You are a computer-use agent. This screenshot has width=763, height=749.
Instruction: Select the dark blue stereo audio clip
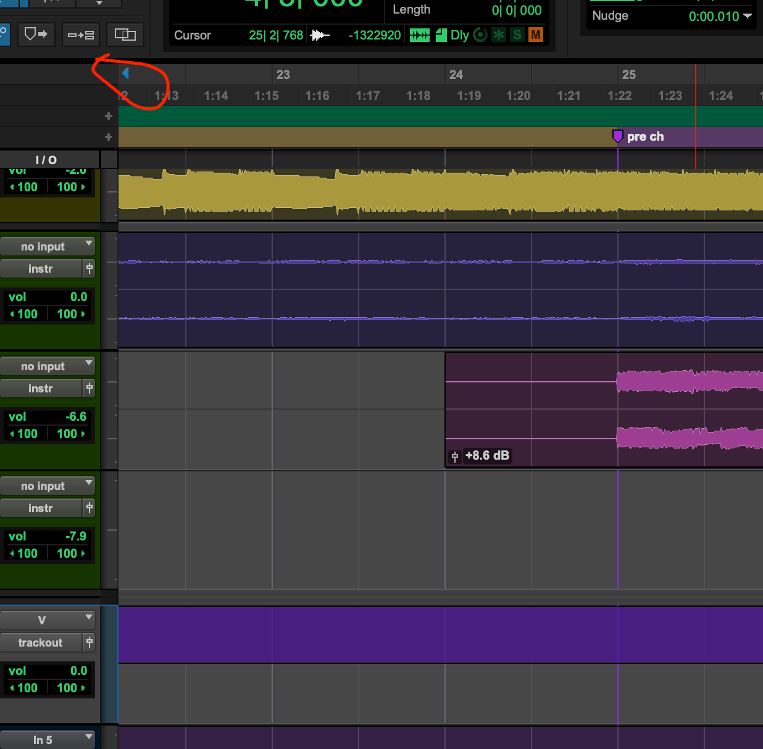click(x=441, y=290)
